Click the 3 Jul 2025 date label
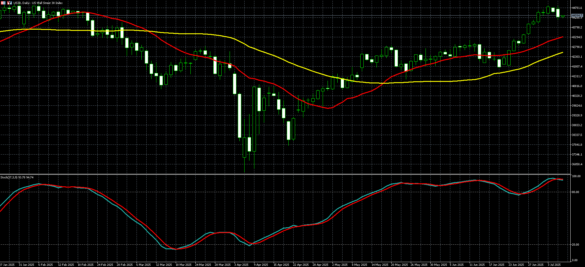585x267 pixels. click(x=554, y=265)
